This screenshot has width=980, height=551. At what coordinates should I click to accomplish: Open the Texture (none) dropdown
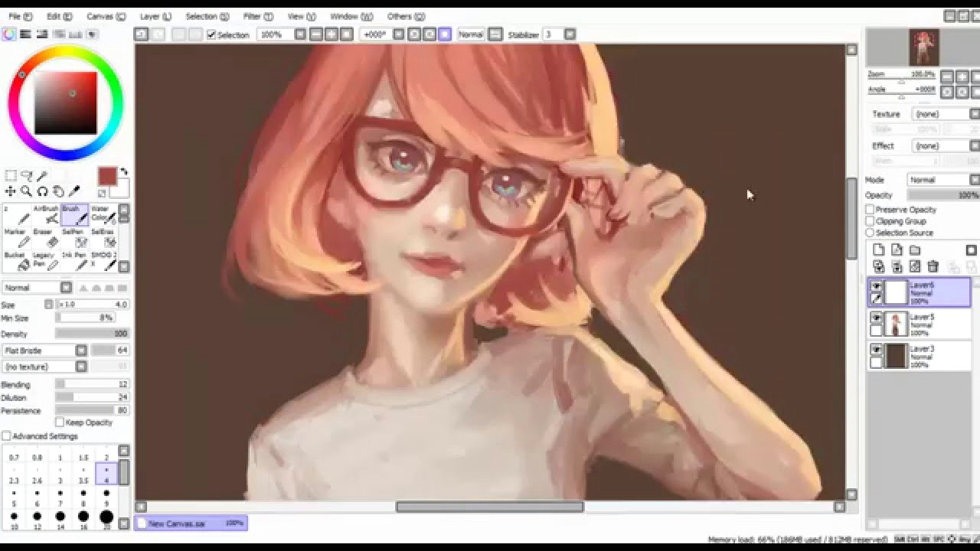[974, 114]
